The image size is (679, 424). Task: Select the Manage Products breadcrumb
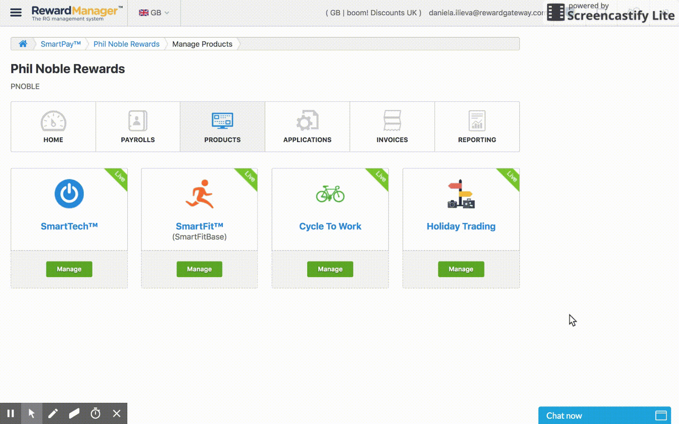(202, 44)
